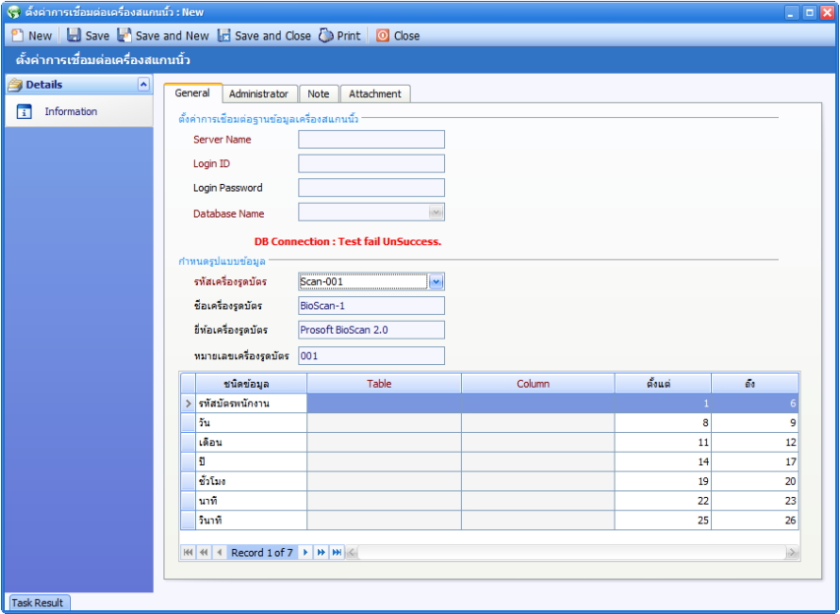This screenshot has height=614, width=840.
Task: Click the Save and Close toolbar button
Action: tap(264, 35)
